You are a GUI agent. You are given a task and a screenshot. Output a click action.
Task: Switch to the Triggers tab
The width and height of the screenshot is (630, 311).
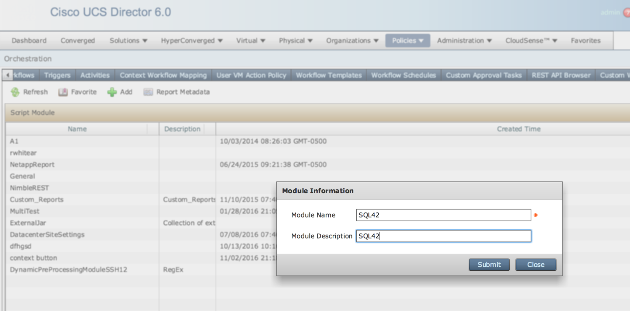tap(57, 75)
